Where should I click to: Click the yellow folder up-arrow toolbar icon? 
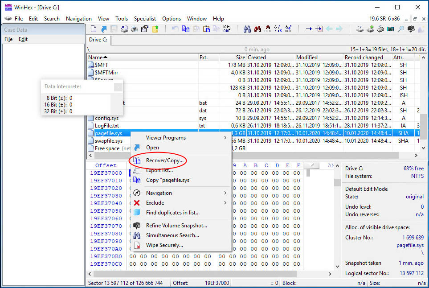click(x=155, y=29)
